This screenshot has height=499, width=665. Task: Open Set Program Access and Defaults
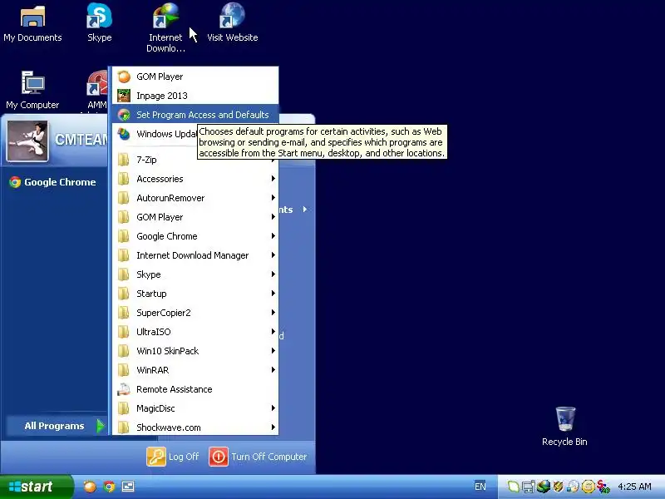(195, 115)
